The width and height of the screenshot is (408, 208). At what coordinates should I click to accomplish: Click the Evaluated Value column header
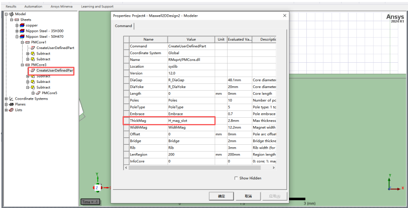pyautogui.click(x=239, y=39)
